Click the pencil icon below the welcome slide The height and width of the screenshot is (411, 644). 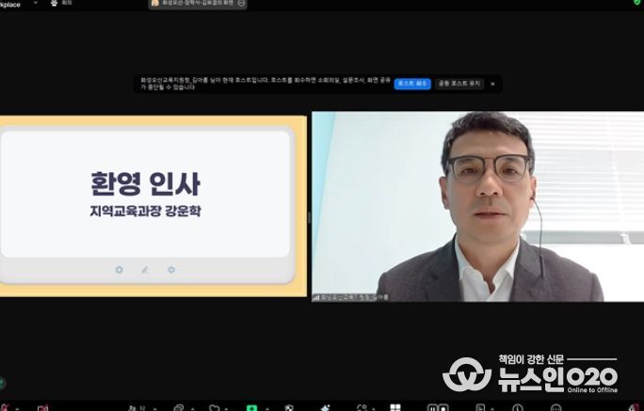[145, 270]
